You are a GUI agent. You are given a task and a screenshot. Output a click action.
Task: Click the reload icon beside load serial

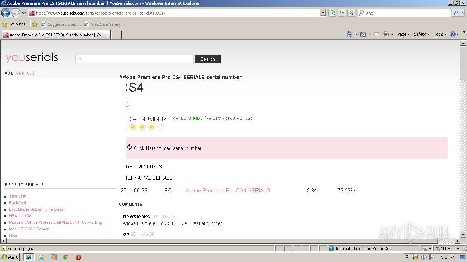click(130, 147)
